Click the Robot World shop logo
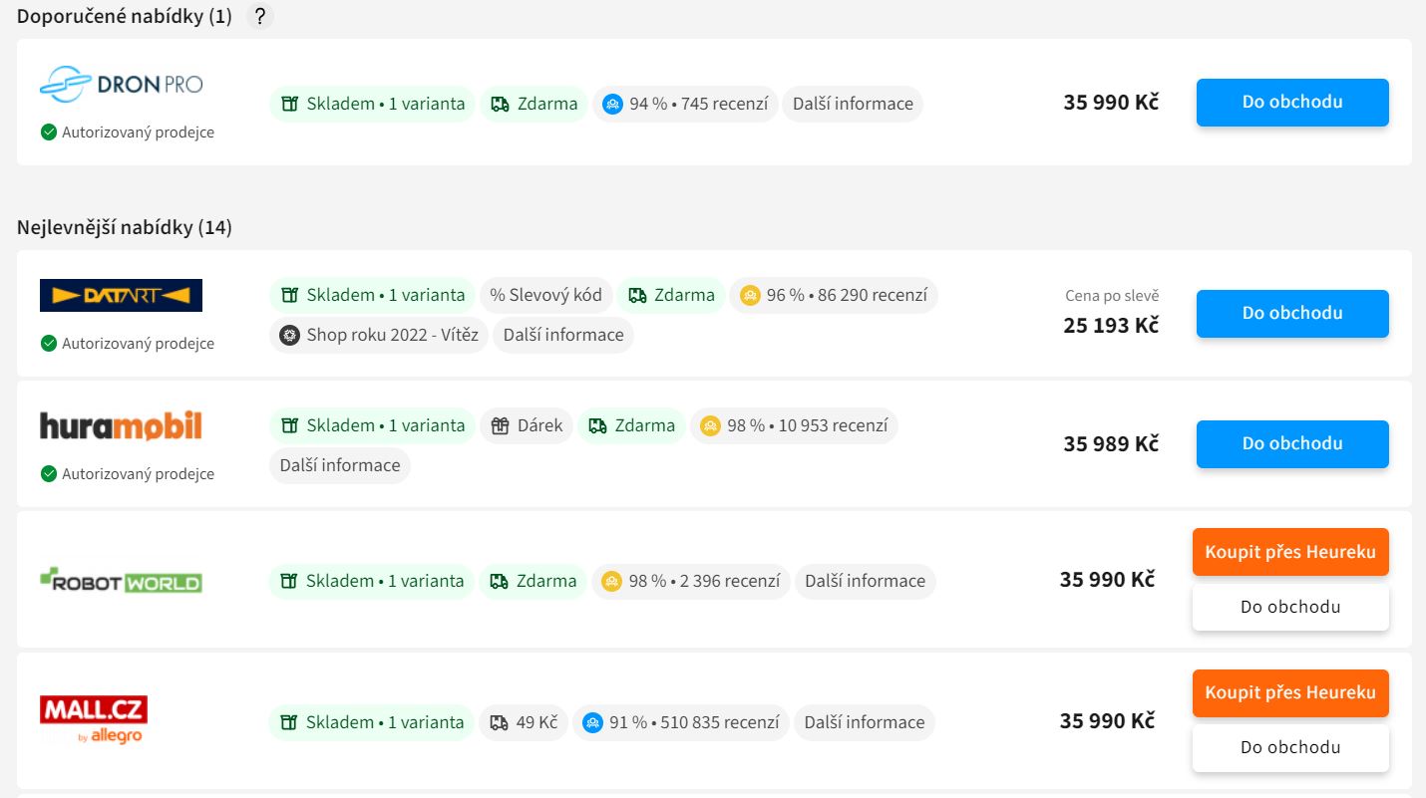Image resolution: width=1426 pixels, height=798 pixels. tap(121, 580)
